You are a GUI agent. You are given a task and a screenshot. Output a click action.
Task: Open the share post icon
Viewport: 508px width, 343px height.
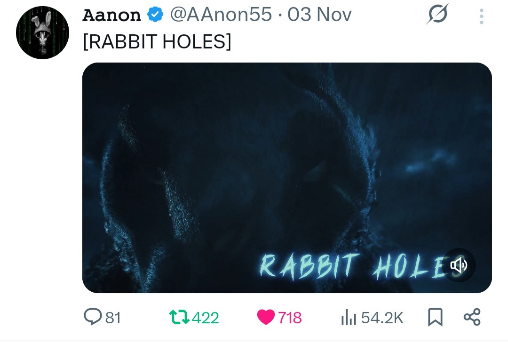[x=472, y=317]
